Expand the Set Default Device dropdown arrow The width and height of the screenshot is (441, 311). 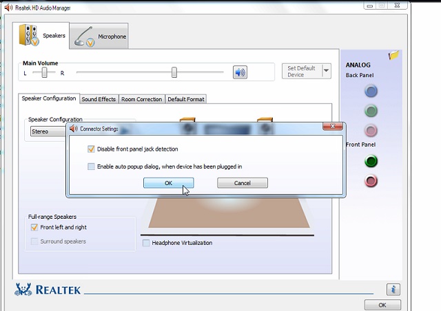(327, 72)
